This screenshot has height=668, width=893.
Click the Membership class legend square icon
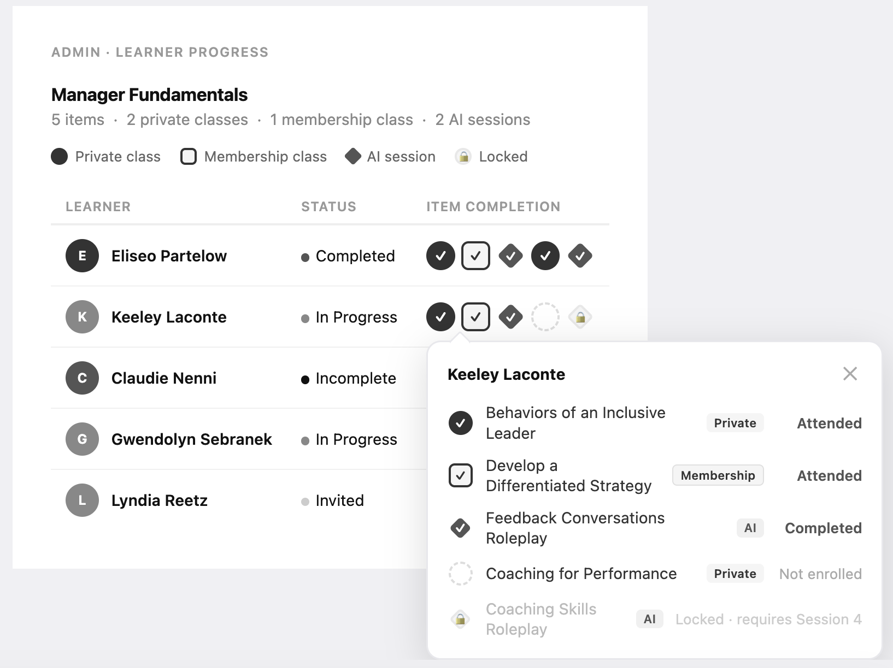click(x=189, y=157)
